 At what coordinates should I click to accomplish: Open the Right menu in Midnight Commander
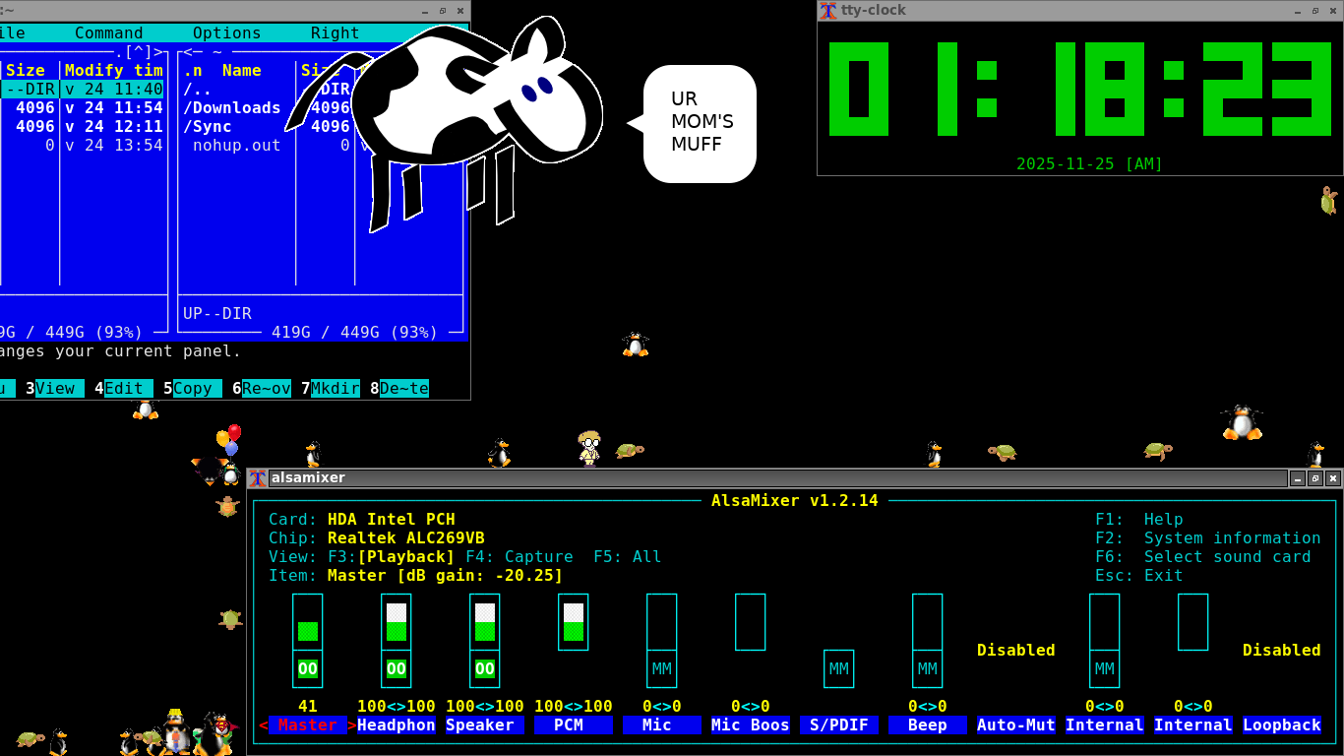pyautogui.click(x=336, y=32)
